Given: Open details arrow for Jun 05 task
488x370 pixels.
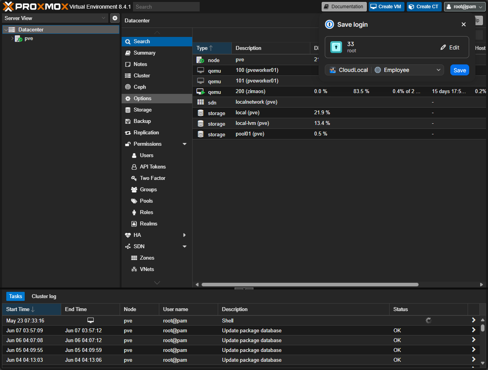Looking at the screenshot, I should click(473, 350).
